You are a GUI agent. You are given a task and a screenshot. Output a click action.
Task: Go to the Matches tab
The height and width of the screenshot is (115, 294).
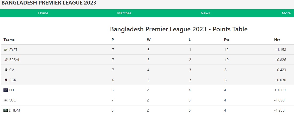tap(124, 13)
